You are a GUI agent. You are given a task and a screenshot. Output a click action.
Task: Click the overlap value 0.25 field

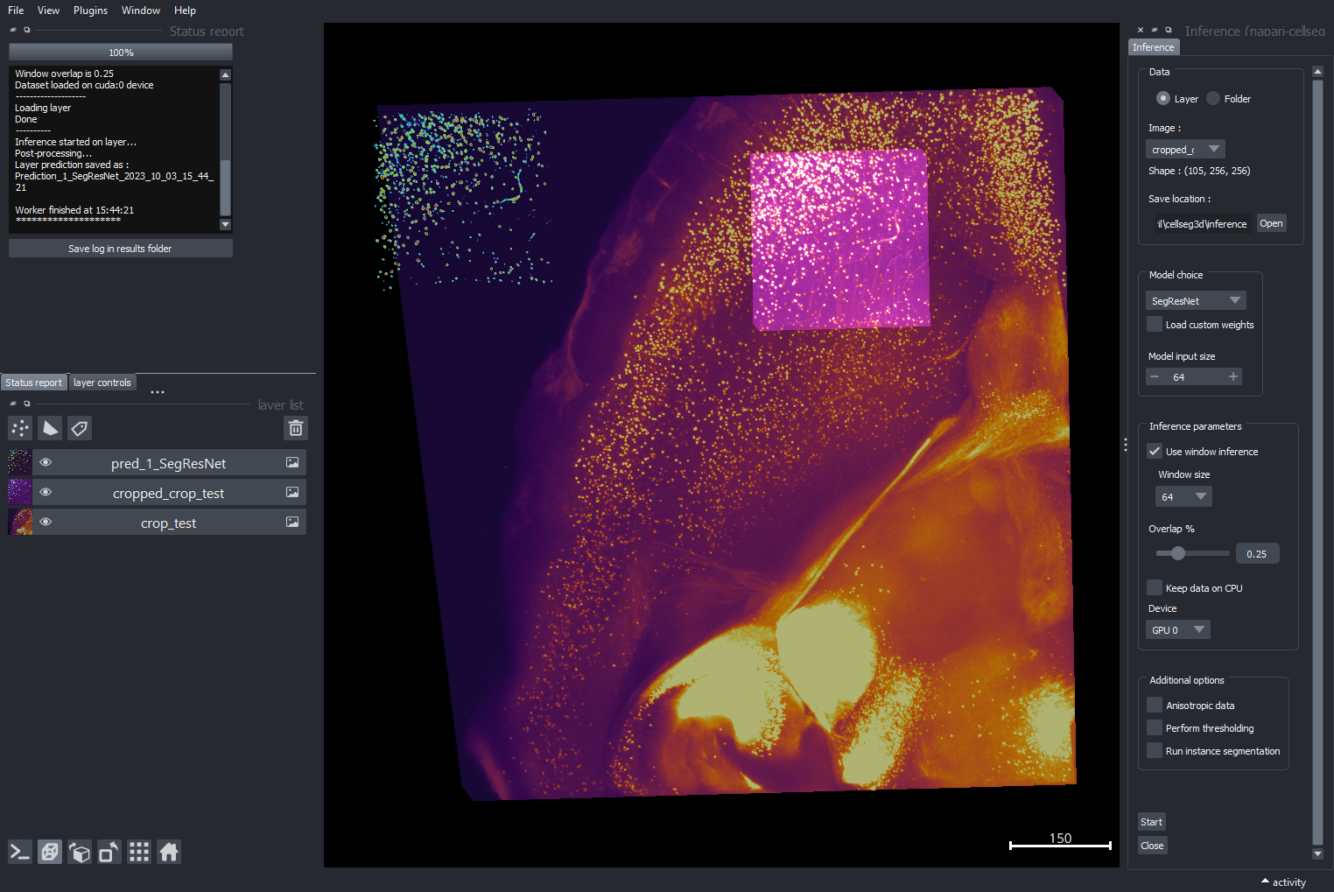pos(1257,553)
